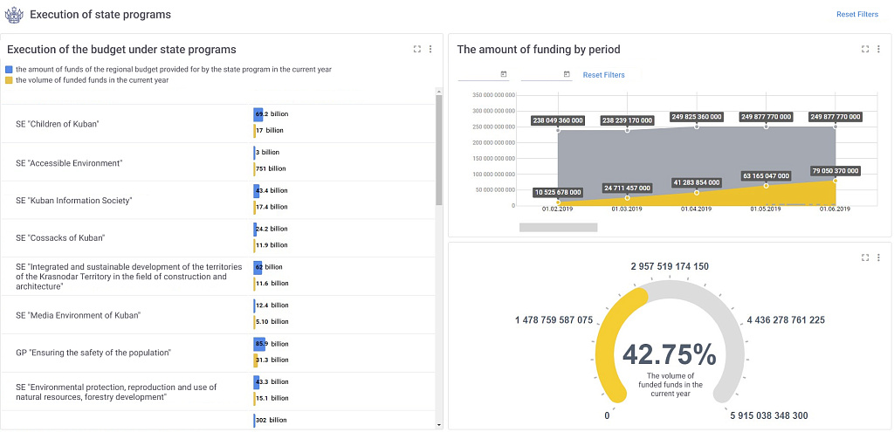Click the program list vertical scrollbar thumb

pyautogui.click(x=438, y=150)
